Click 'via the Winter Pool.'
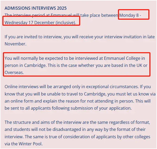Viewport: 157px width, 149px height. click(24, 144)
